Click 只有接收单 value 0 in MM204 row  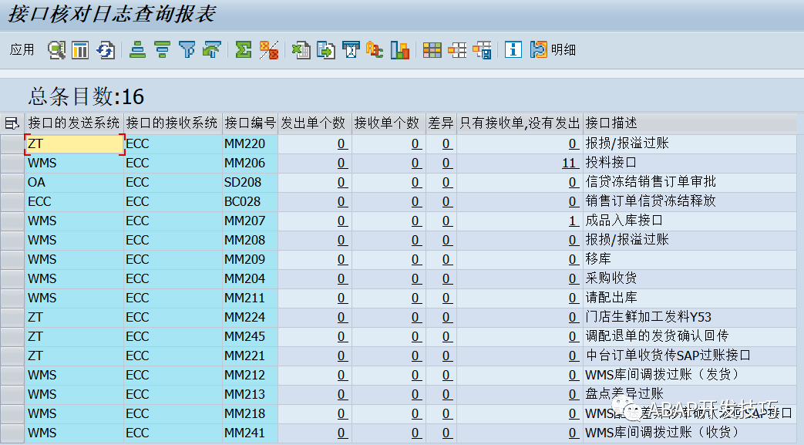(x=574, y=279)
